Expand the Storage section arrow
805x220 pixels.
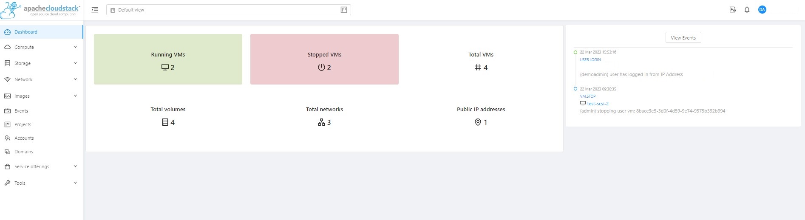coord(75,63)
